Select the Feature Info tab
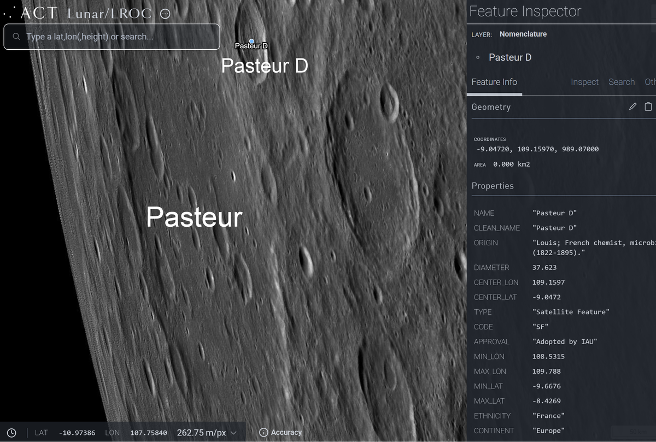656x442 pixels. (494, 82)
